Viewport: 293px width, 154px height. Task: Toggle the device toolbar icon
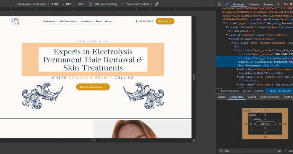(x=226, y=4)
